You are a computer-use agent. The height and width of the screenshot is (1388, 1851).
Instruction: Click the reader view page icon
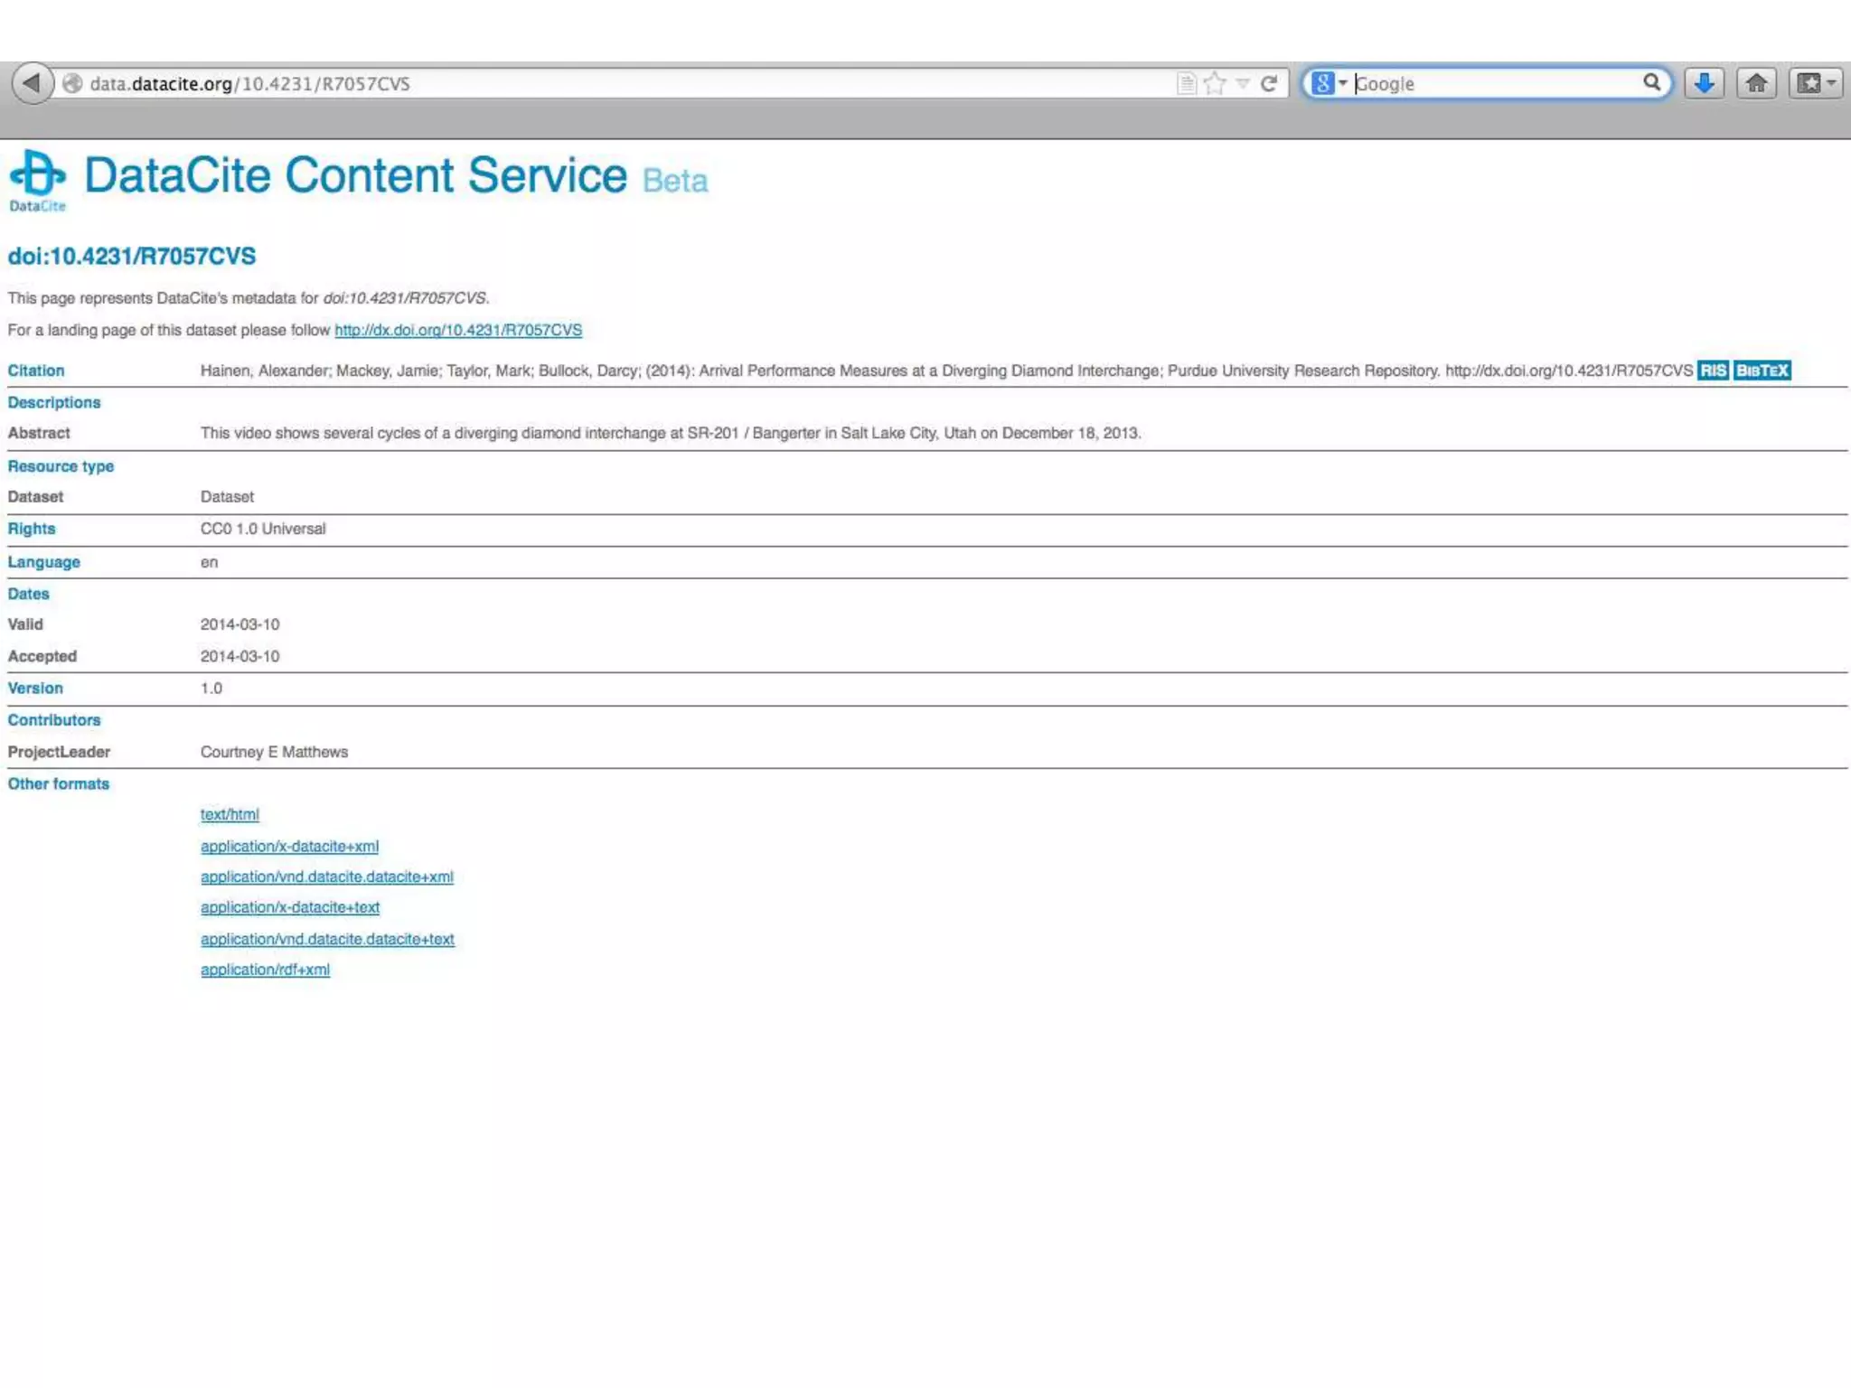(1187, 84)
